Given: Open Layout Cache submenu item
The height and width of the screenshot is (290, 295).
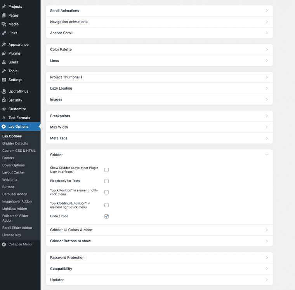Looking at the screenshot, I should (x=13, y=172).
